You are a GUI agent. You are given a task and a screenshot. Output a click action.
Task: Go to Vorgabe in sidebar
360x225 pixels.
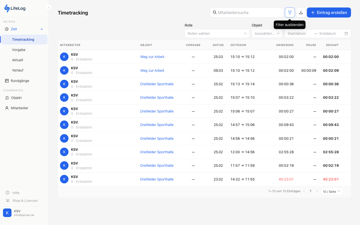click(19, 50)
